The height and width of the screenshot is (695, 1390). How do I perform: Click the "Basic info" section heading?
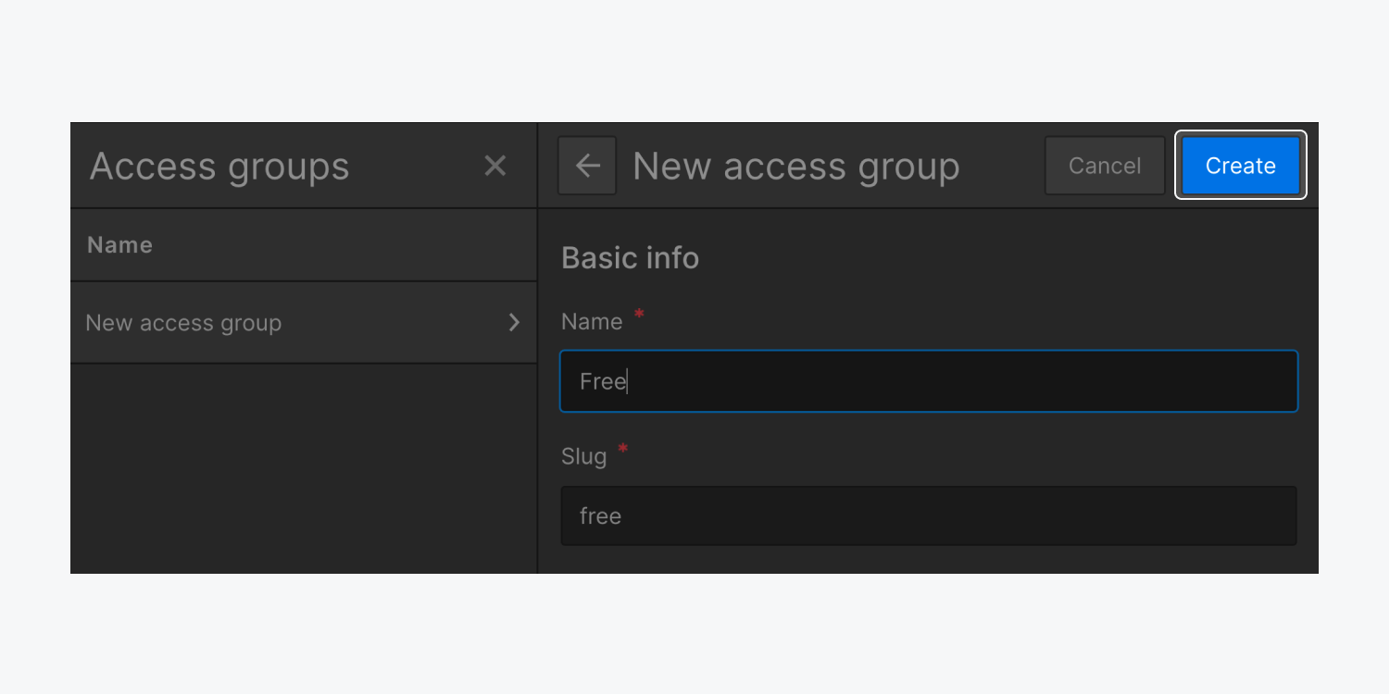630,257
